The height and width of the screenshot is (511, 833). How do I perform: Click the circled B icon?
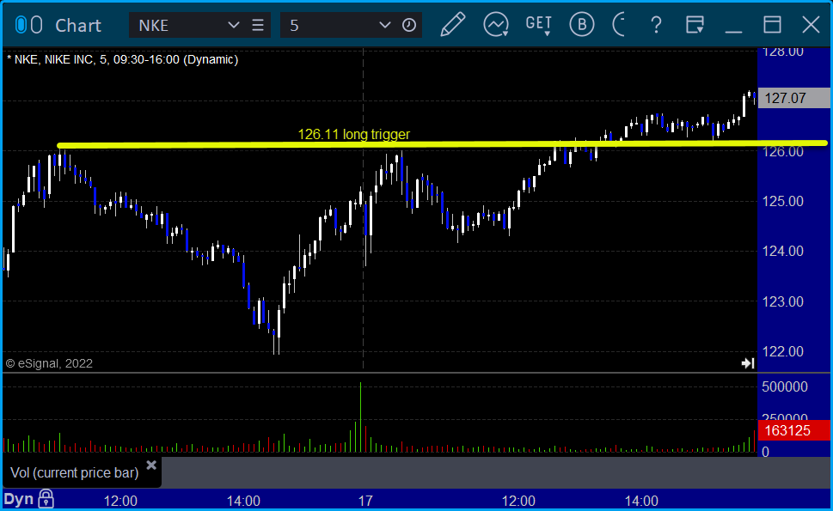pos(582,25)
